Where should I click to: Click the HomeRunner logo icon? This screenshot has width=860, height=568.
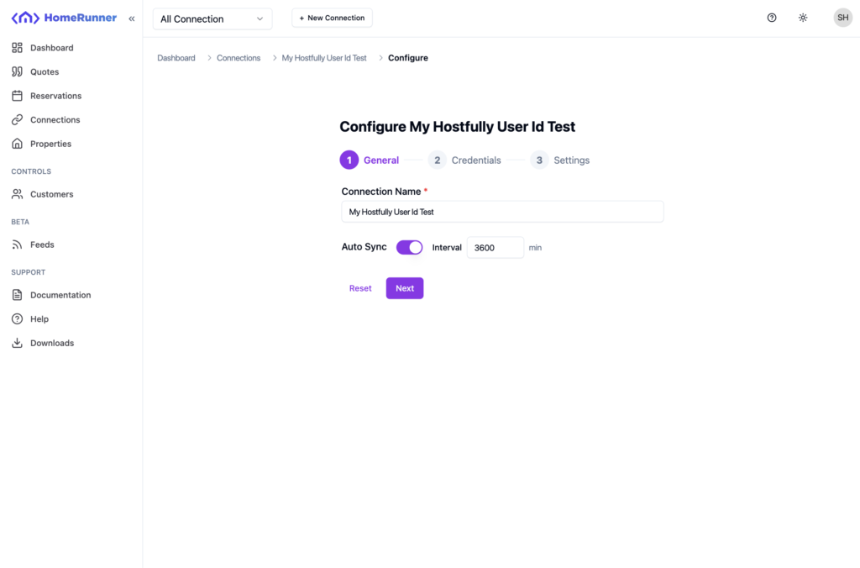(x=25, y=18)
